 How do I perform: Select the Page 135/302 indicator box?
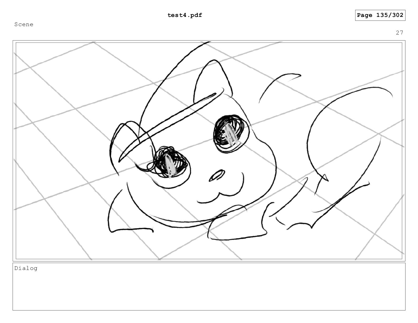[x=380, y=15]
